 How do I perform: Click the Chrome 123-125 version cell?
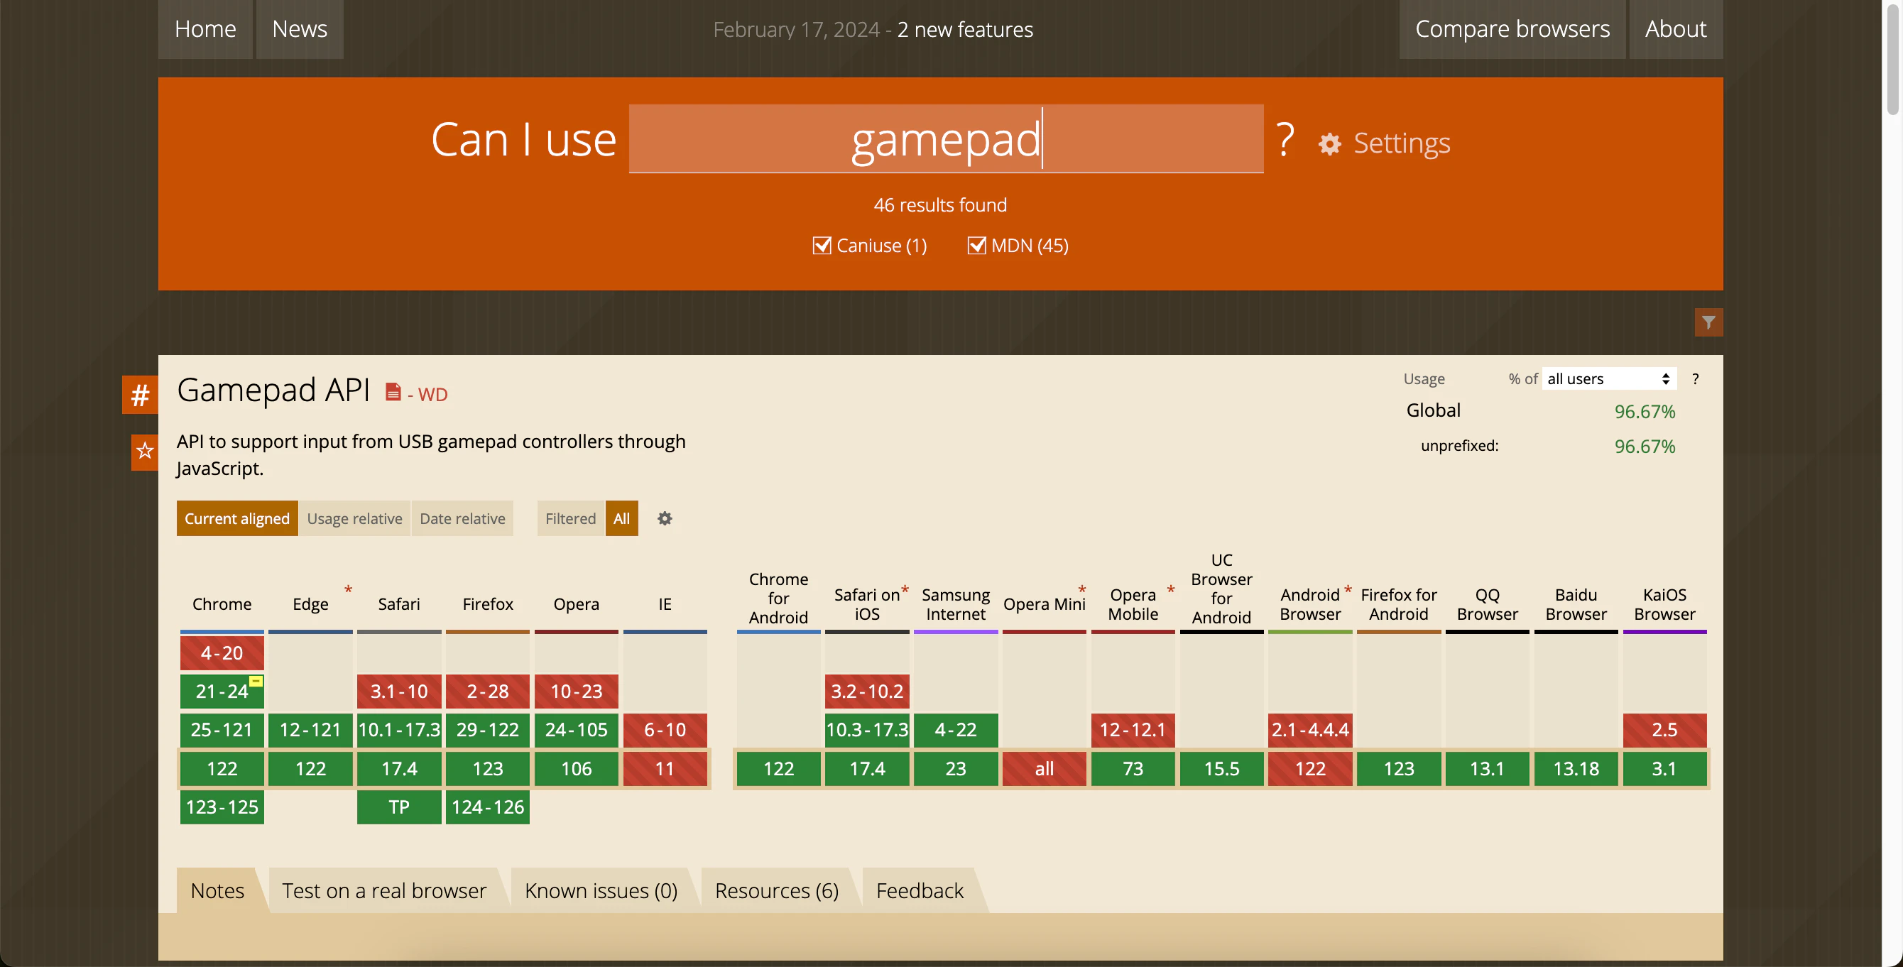point(222,807)
